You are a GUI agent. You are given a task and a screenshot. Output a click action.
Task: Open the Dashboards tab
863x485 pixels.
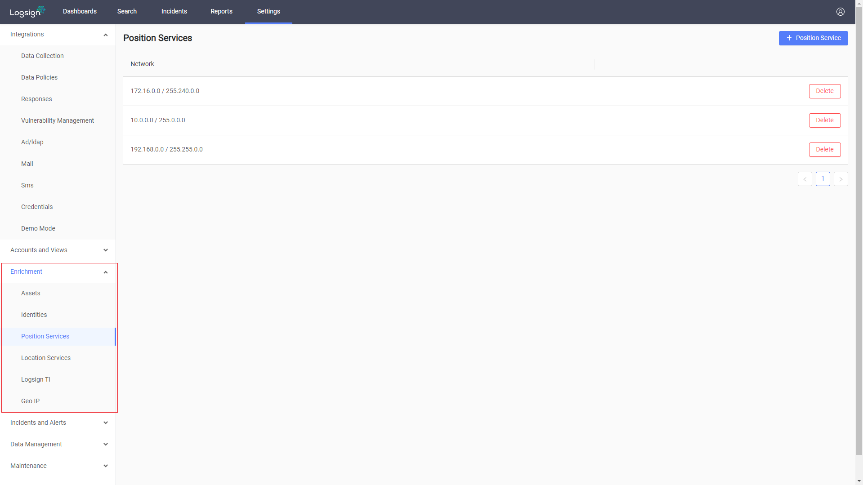[x=80, y=12]
